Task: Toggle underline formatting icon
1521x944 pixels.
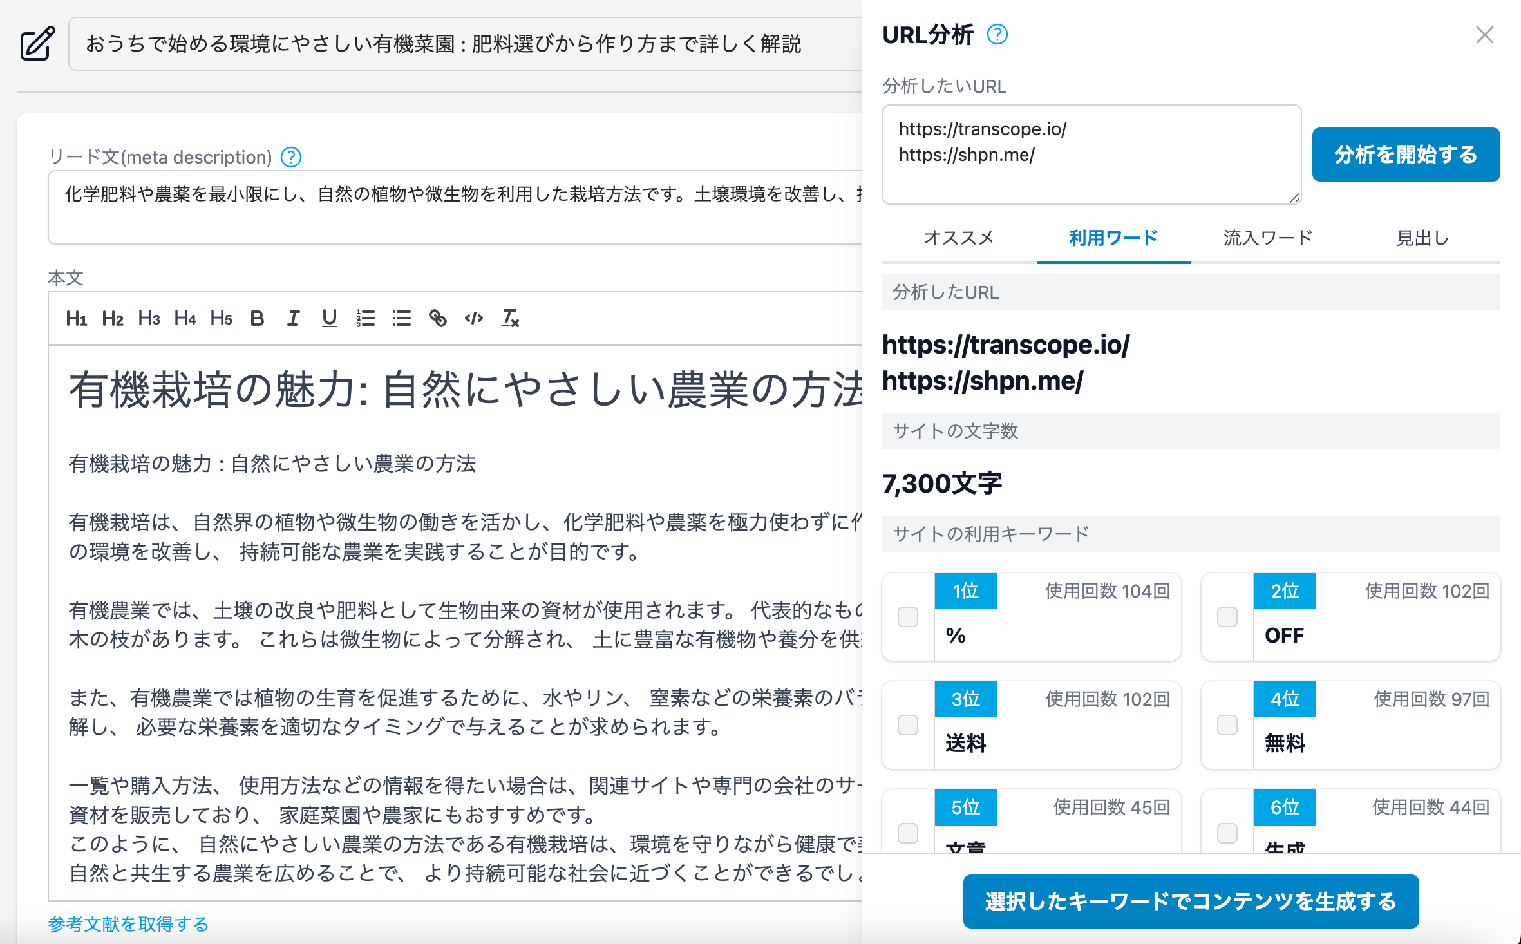Action: (329, 318)
